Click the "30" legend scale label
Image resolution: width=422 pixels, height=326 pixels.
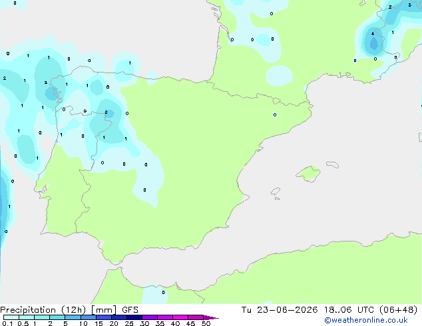pyautogui.click(x=144, y=323)
